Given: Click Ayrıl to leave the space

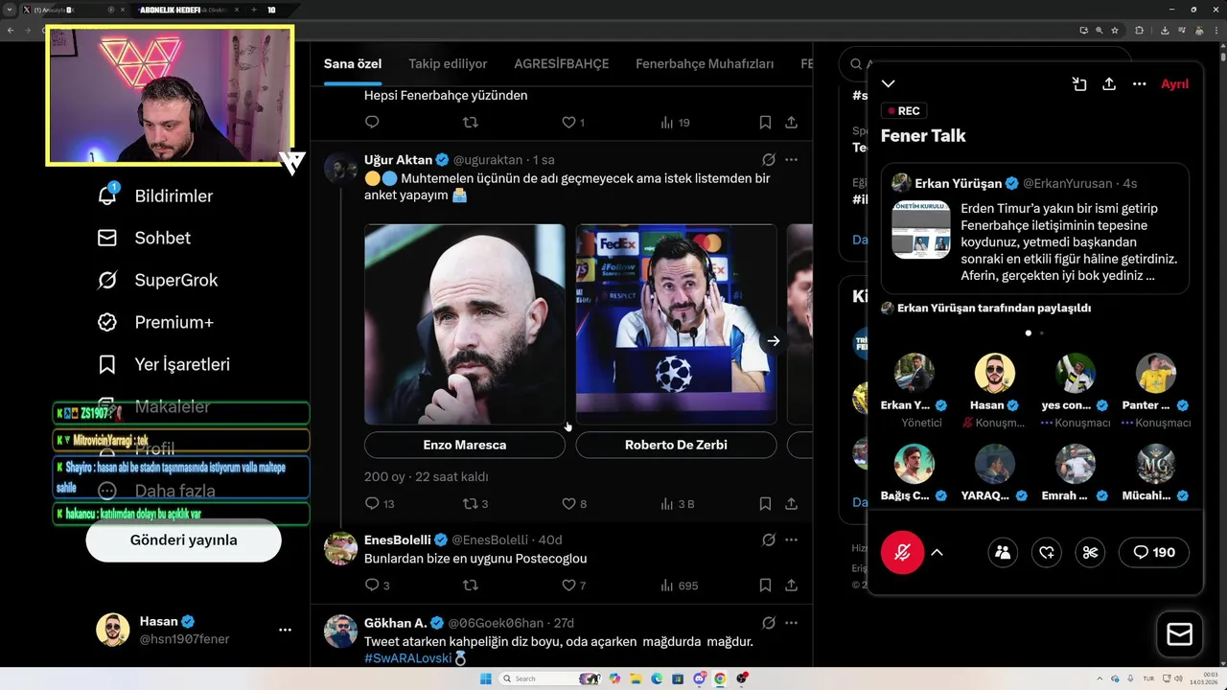Looking at the screenshot, I should tap(1174, 84).
